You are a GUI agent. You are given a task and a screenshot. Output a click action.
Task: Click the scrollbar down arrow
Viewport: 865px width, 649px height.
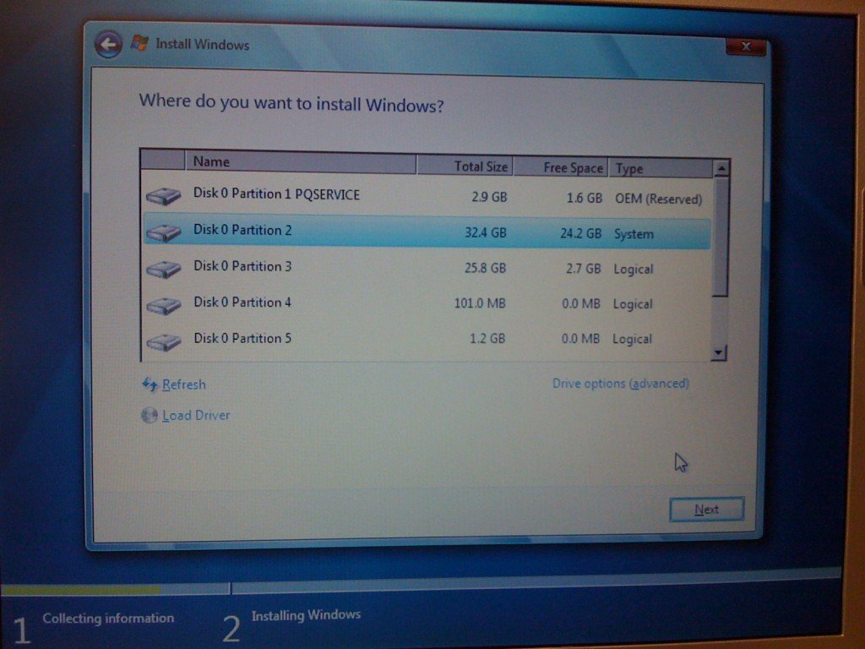click(720, 352)
